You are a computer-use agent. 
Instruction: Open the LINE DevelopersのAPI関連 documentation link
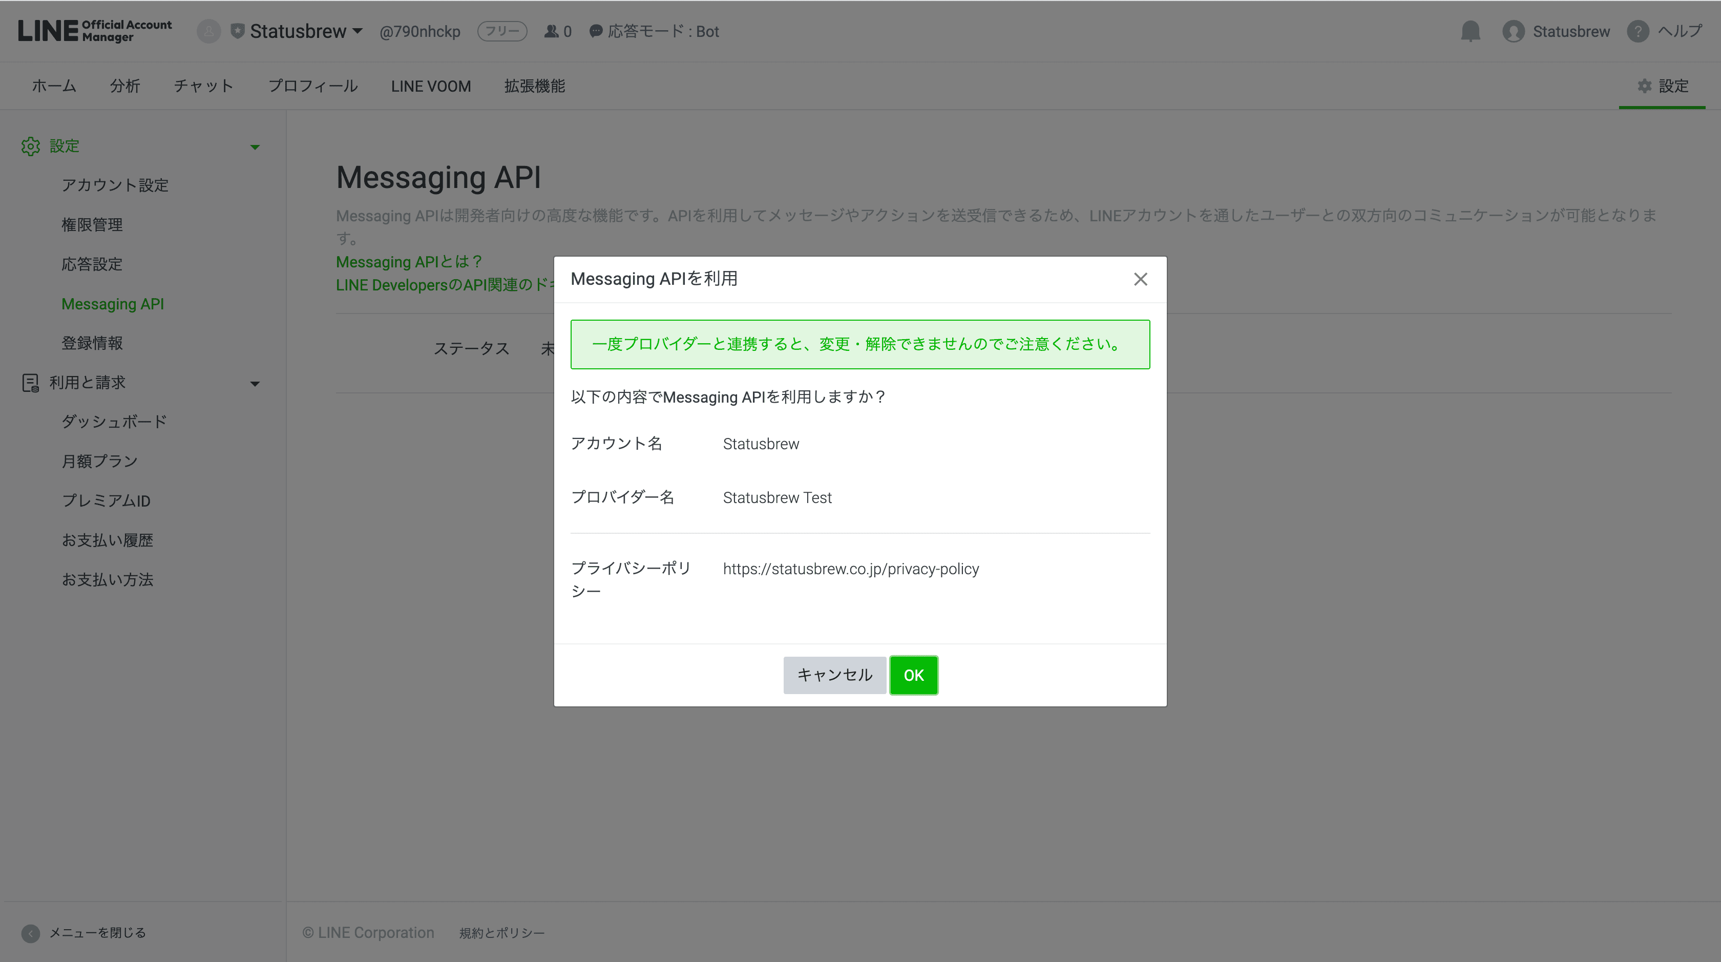pos(444,285)
